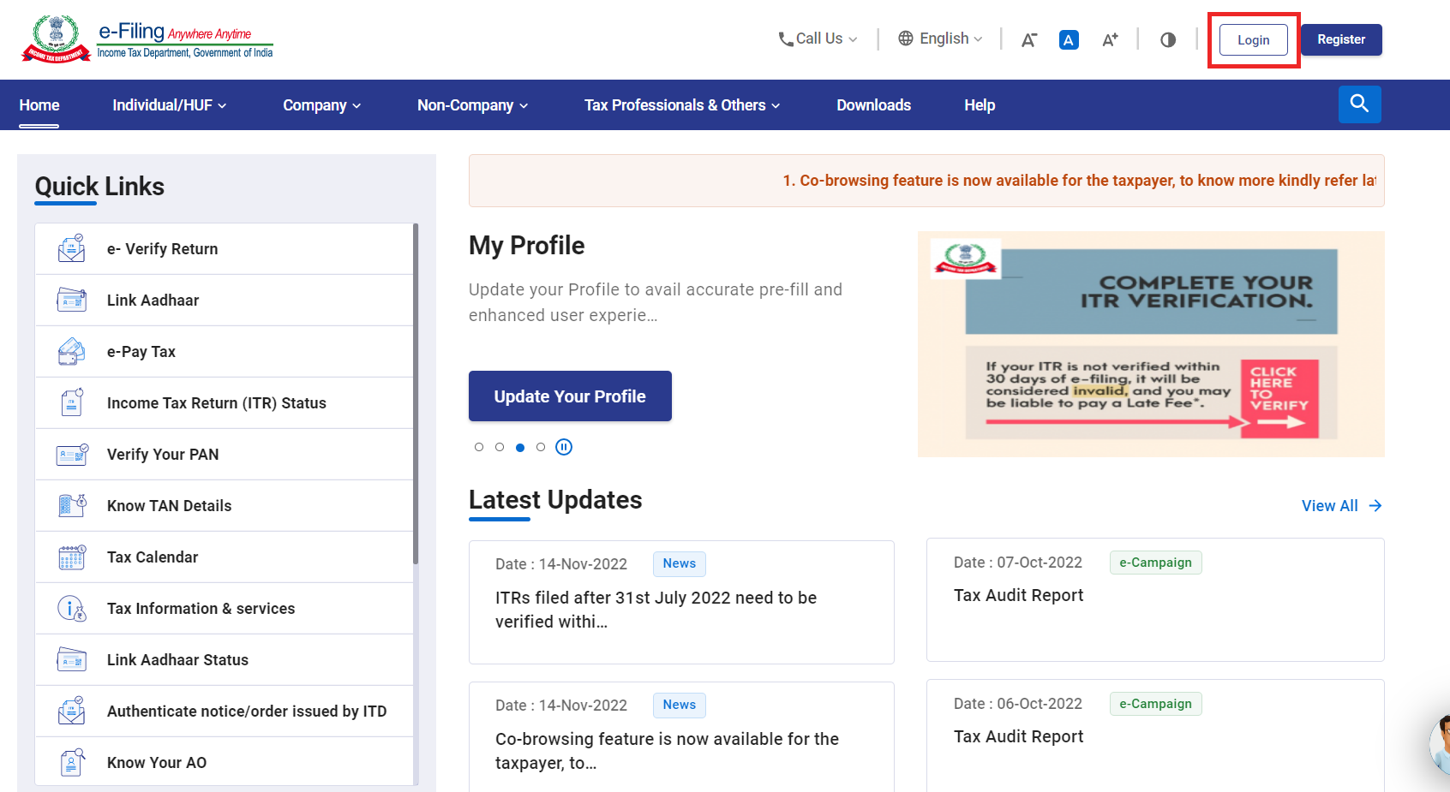The width and height of the screenshot is (1450, 792).
Task: Click the News tag dated 14-Nov-2022 on ITRs card
Action: [679, 563]
